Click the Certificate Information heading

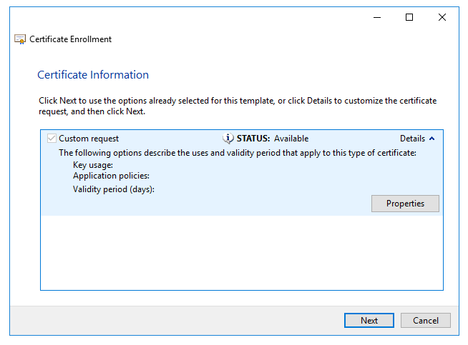point(93,75)
